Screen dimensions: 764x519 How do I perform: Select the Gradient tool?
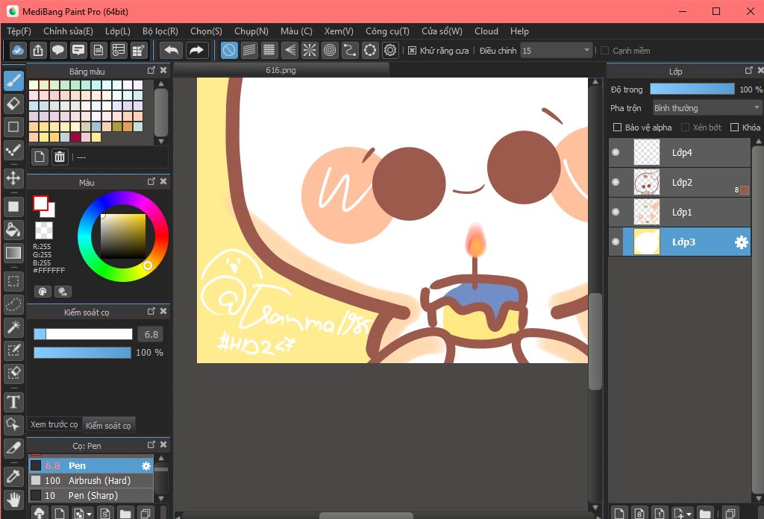[x=13, y=253]
